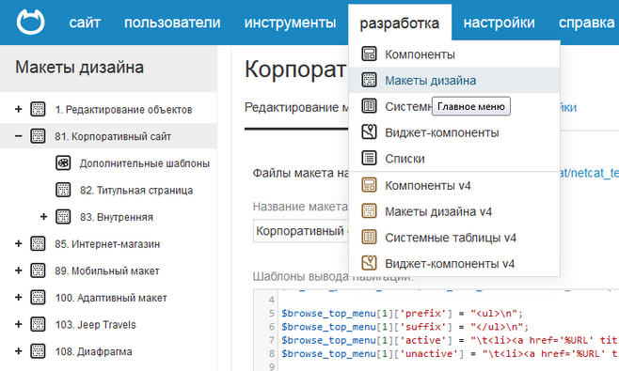Click the Виджет-компоненты menu icon
Image resolution: width=619 pixels, height=371 pixels.
coord(369,132)
